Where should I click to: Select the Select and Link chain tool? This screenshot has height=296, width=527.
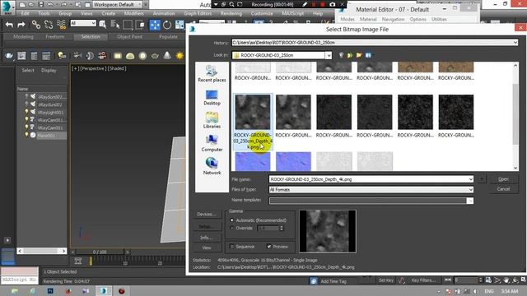coord(36,25)
